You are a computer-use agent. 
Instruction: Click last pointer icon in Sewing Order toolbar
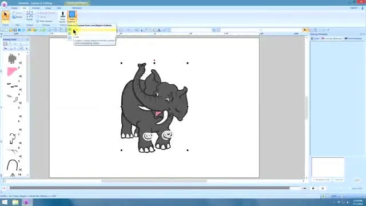point(27,49)
